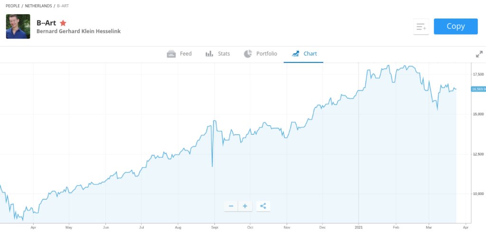This screenshot has height=232, width=486.
Task: Go to PEOPLE in the breadcrumb
Action: 12,6
